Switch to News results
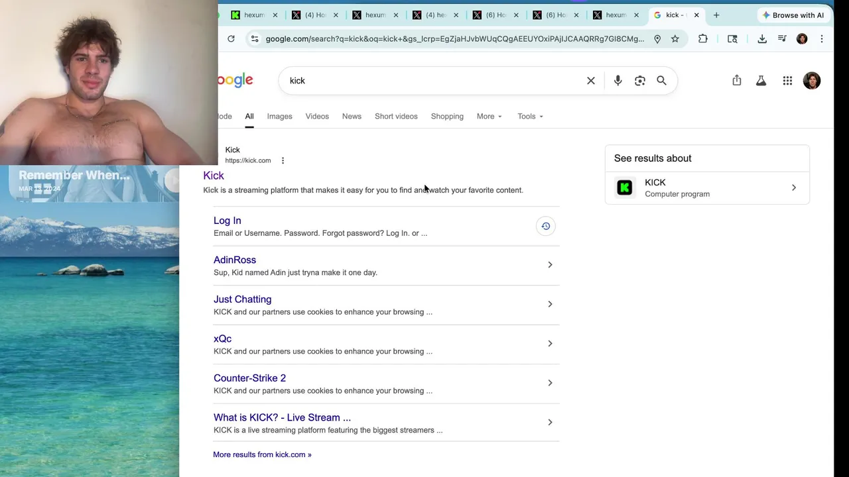 click(x=352, y=117)
